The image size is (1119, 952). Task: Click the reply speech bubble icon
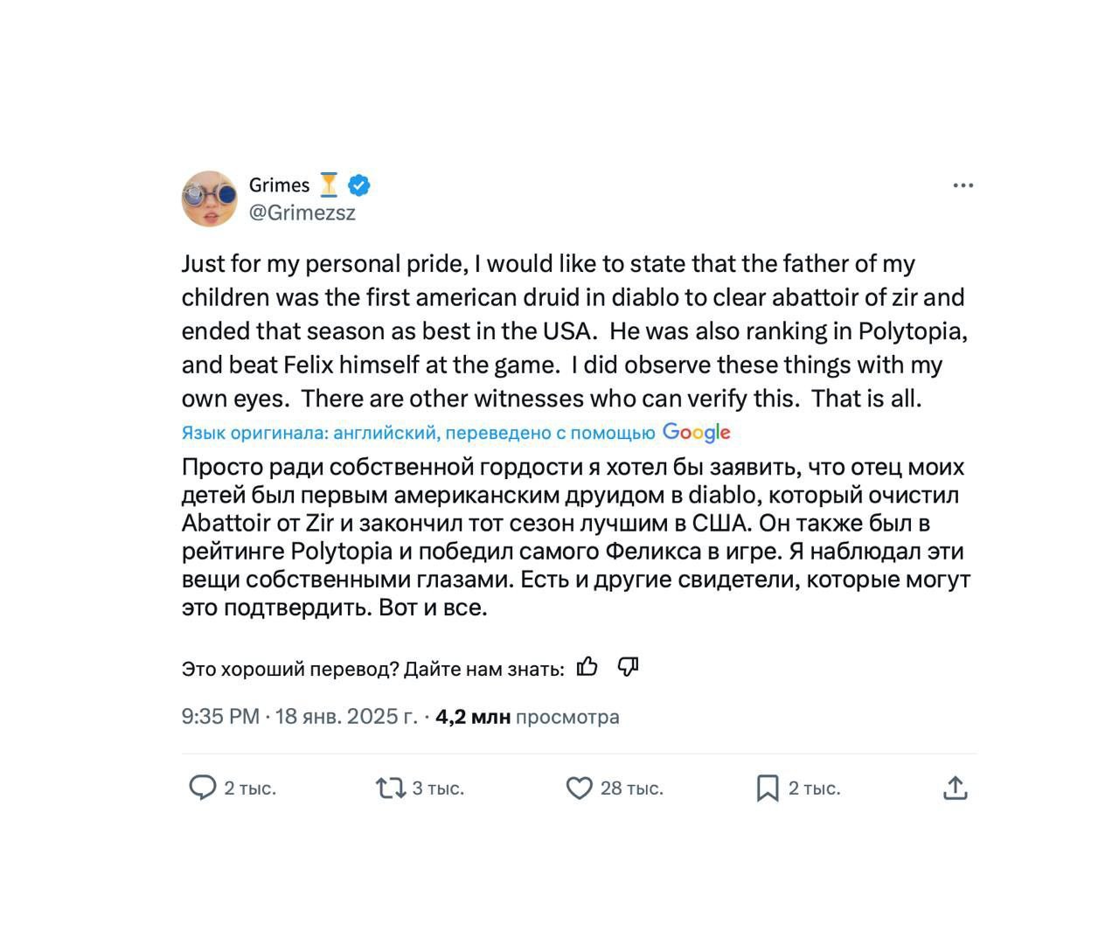coord(202,788)
